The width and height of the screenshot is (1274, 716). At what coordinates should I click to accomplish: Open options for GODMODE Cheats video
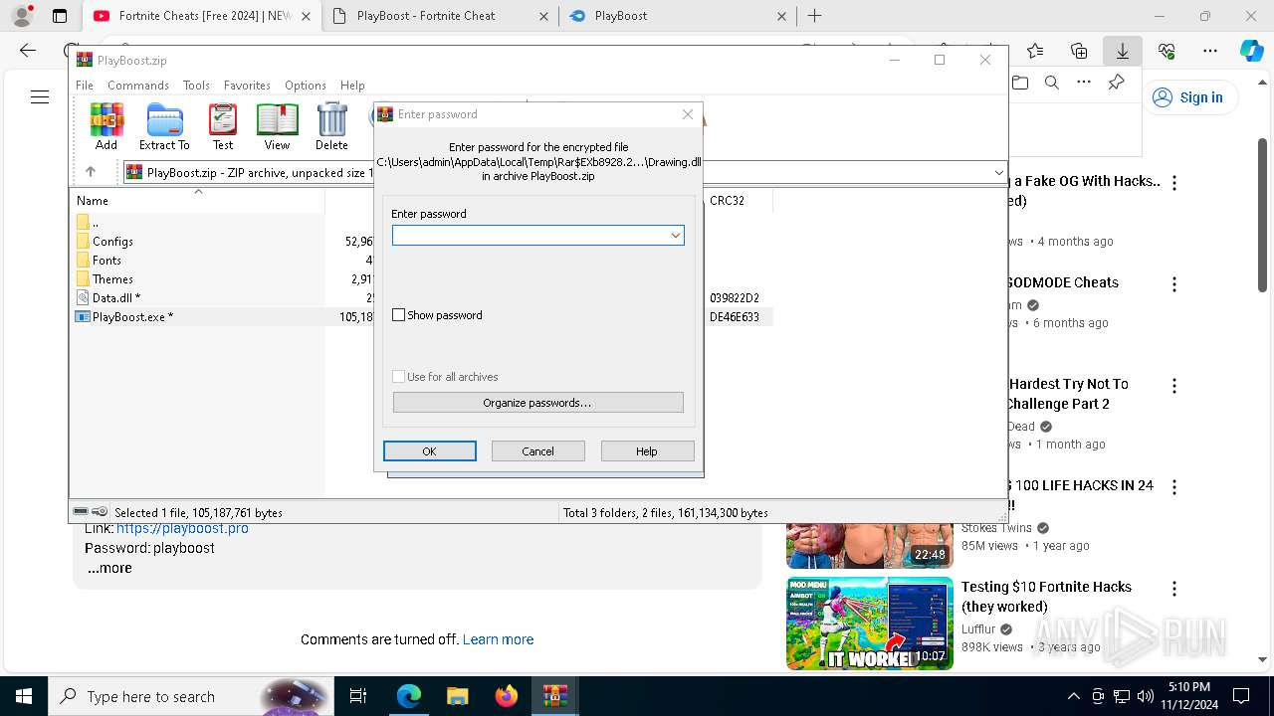pos(1174,284)
